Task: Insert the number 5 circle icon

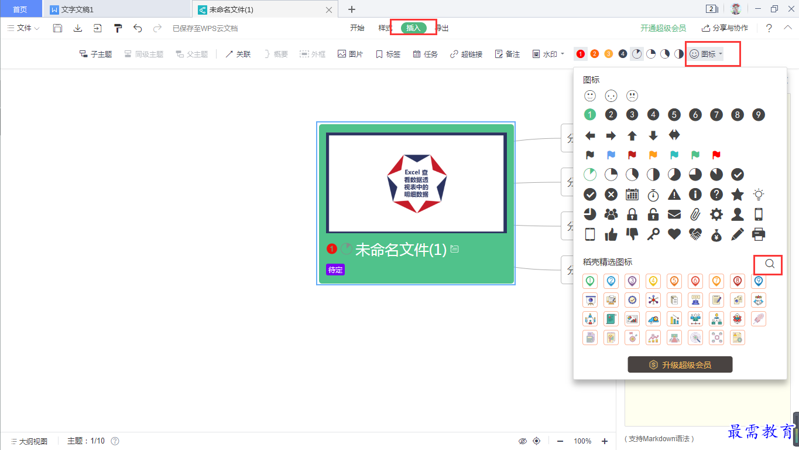Action: pyautogui.click(x=674, y=115)
